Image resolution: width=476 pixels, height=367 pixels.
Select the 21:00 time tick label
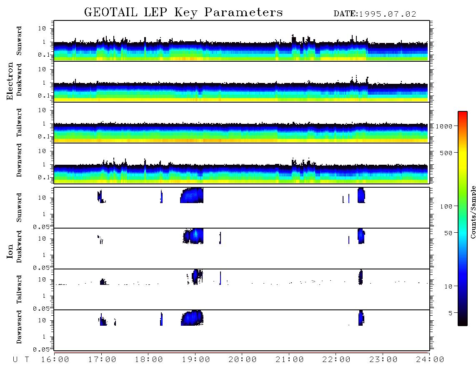[x=290, y=360]
